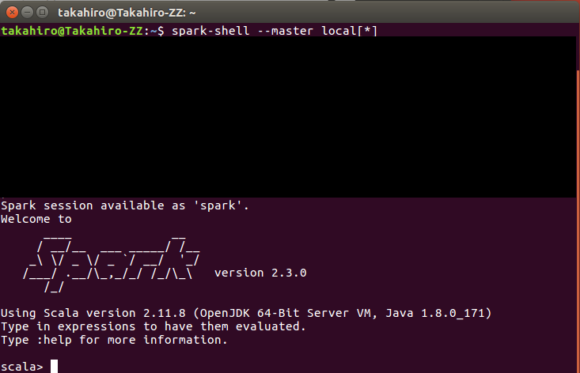Image resolution: width=580 pixels, height=373 pixels.
Task: Click the green prompt 'takahiro@Takahiro-ZZ'
Action: pyautogui.click(x=72, y=31)
